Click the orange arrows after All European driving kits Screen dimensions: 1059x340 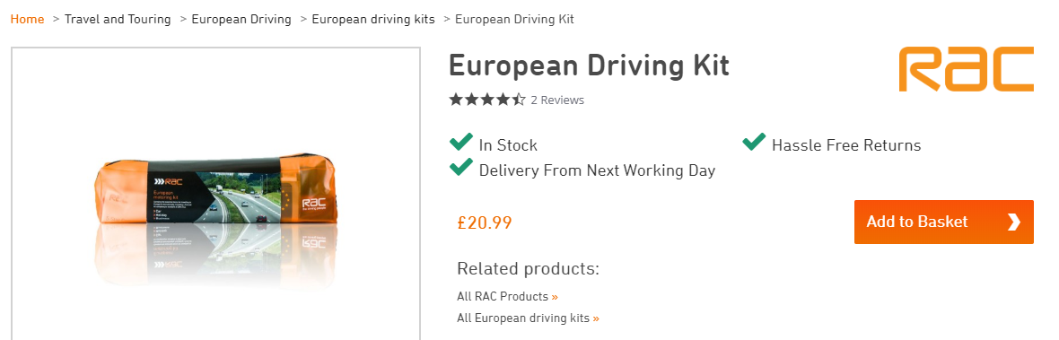click(596, 318)
